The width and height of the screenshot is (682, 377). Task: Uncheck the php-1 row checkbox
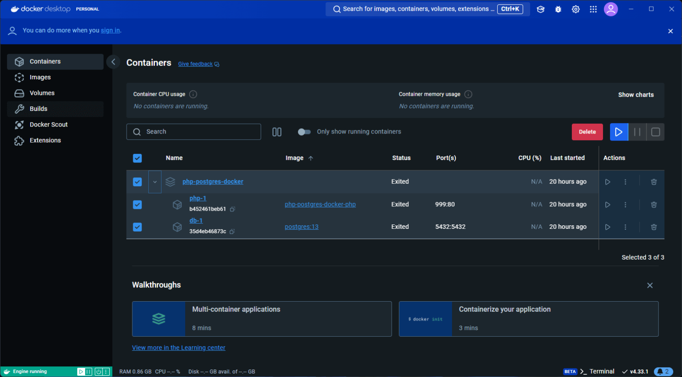137,204
